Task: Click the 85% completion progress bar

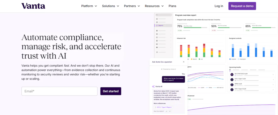Action: point(264,28)
